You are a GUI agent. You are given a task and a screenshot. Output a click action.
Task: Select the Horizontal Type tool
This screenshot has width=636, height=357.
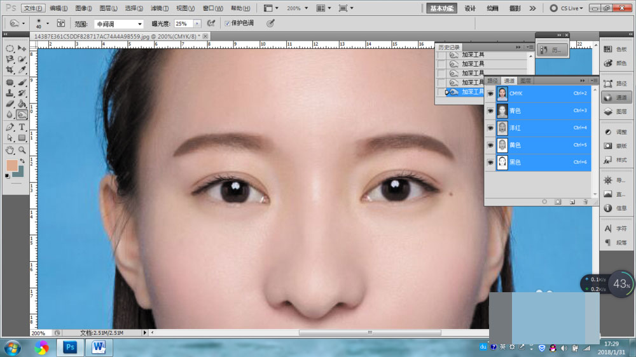coord(22,127)
